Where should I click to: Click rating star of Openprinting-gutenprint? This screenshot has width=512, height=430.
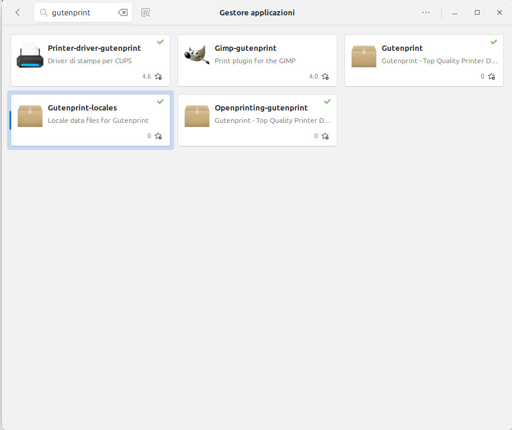point(325,136)
